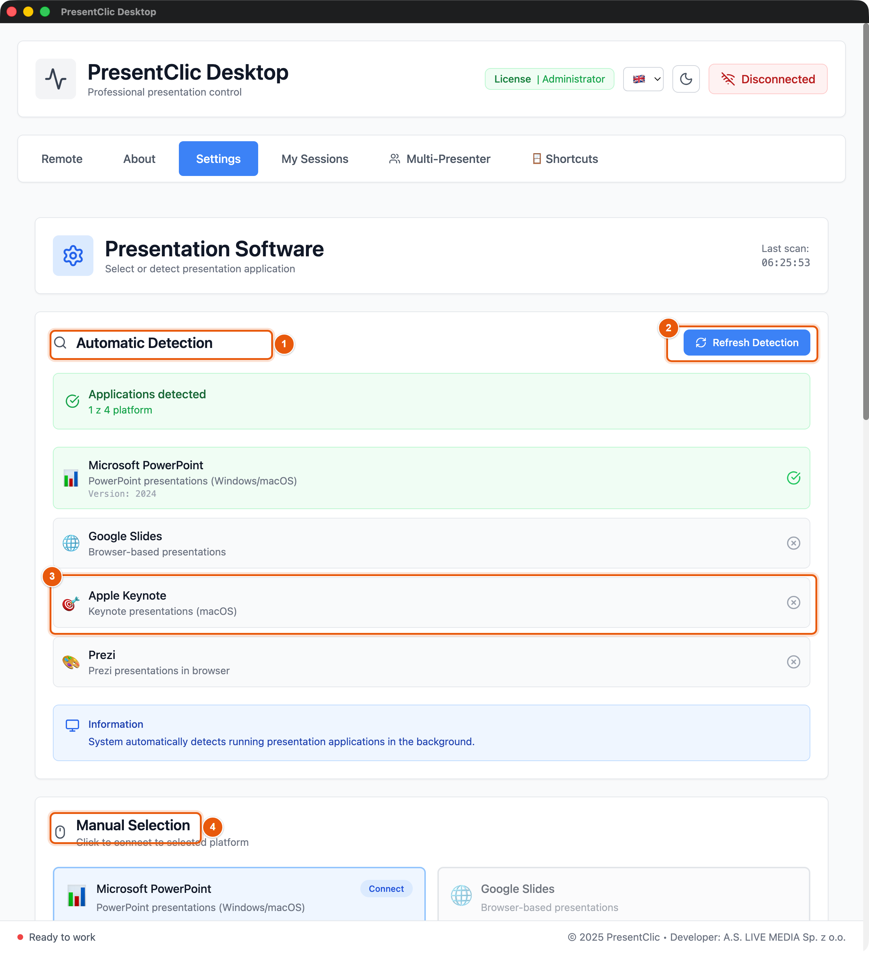Click the X status icon for Apple Keynote
This screenshot has height=953, width=869.
(x=793, y=603)
